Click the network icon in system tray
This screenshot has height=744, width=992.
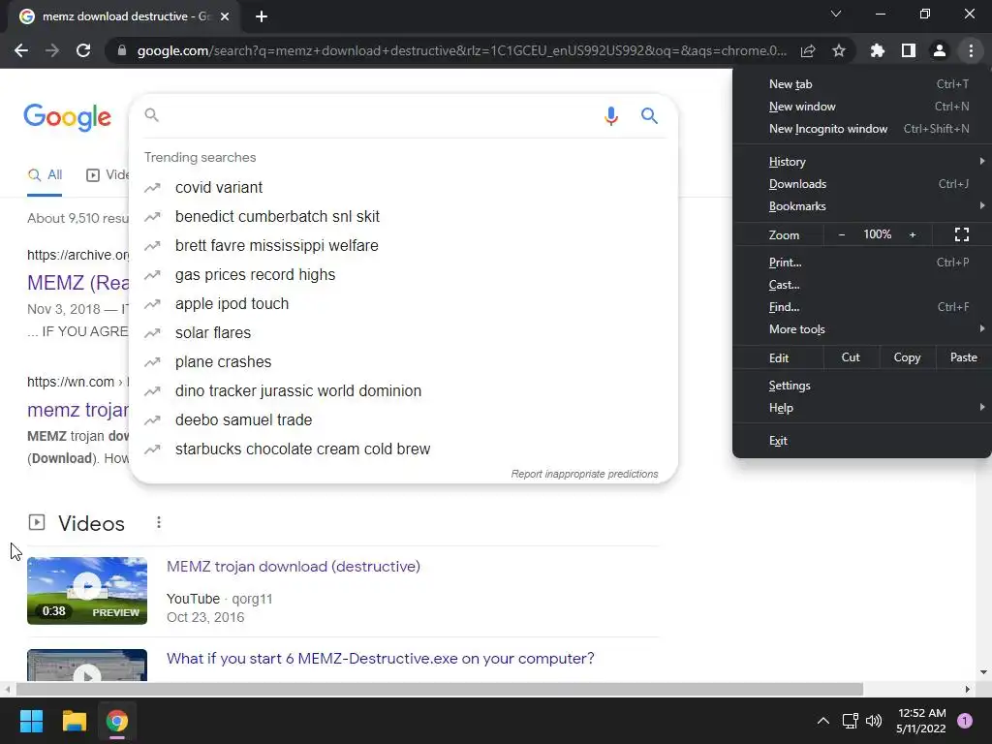[x=850, y=721]
